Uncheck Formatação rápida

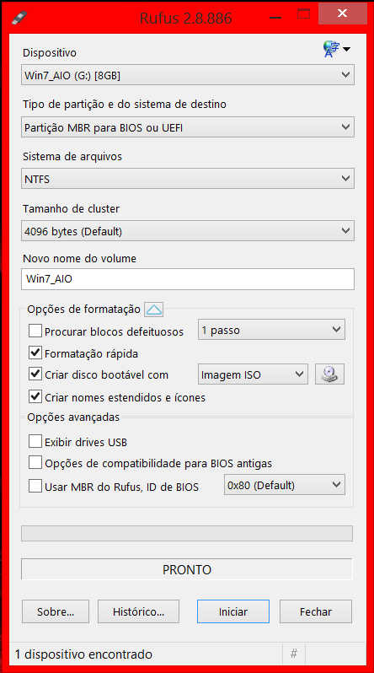click(35, 353)
